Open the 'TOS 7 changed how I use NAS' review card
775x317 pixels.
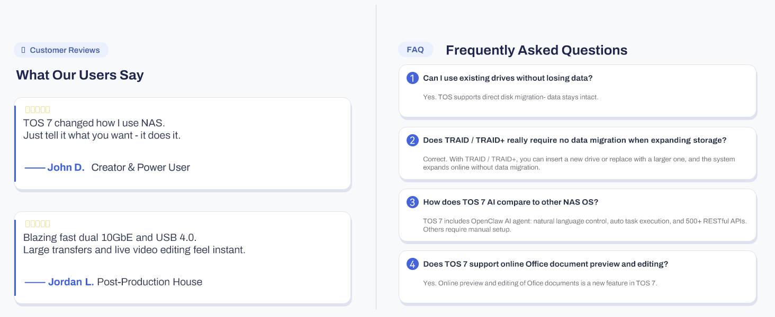[183, 143]
